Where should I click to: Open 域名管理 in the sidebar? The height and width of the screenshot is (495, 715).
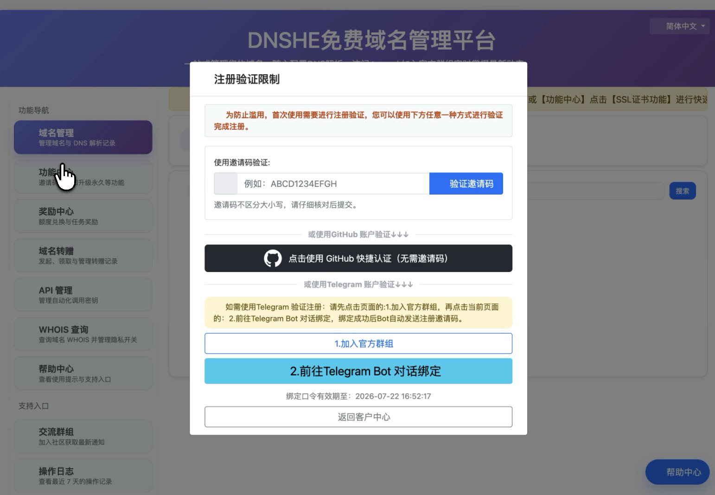83,137
